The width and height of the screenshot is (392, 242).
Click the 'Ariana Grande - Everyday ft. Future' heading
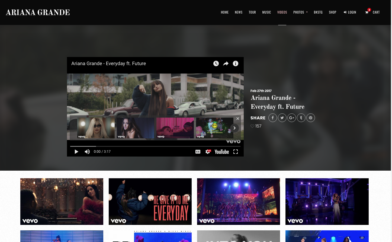coord(278,102)
